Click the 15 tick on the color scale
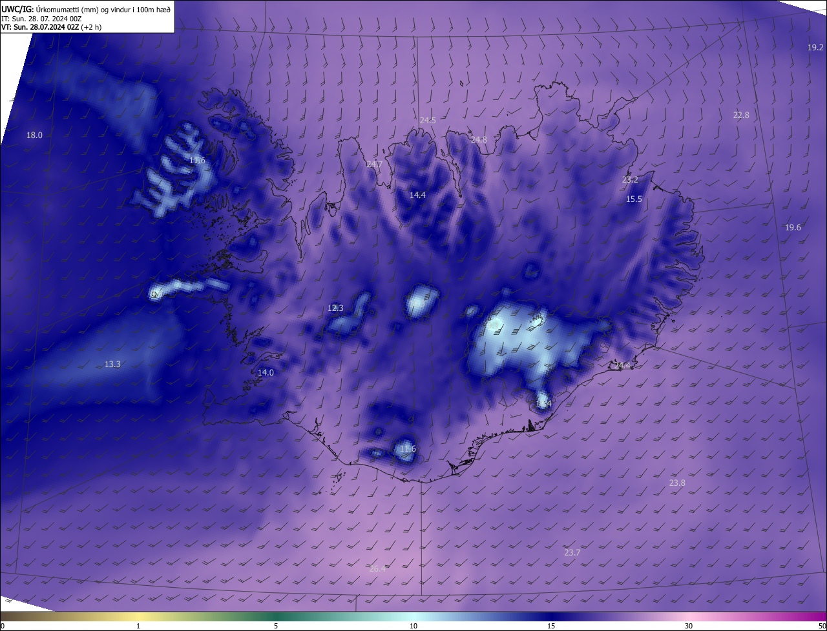The image size is (827, 631). click(551, 626)
